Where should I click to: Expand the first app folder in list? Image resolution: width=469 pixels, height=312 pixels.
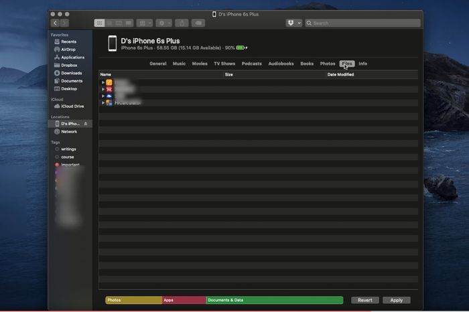coord(103,82)
